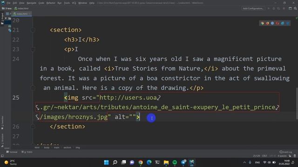
Task: Preview page in Firefox browser icon
Action: [267, 23]
